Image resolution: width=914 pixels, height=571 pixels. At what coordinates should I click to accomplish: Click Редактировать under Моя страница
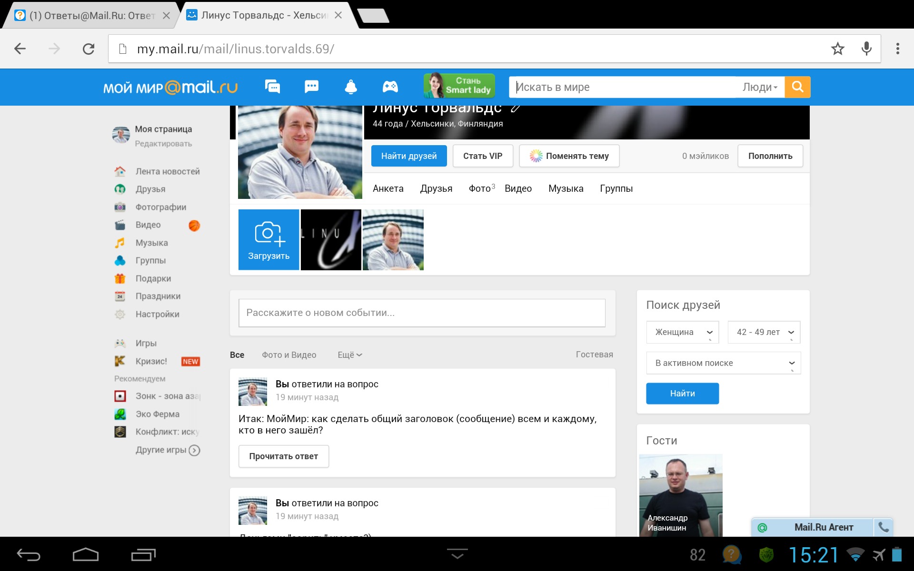tap(163, 144)
